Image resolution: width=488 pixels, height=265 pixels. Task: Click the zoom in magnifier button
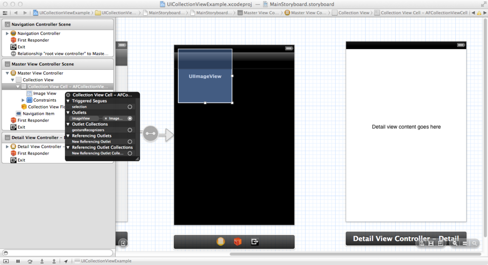pyautogui.click(x=474, y=243)
